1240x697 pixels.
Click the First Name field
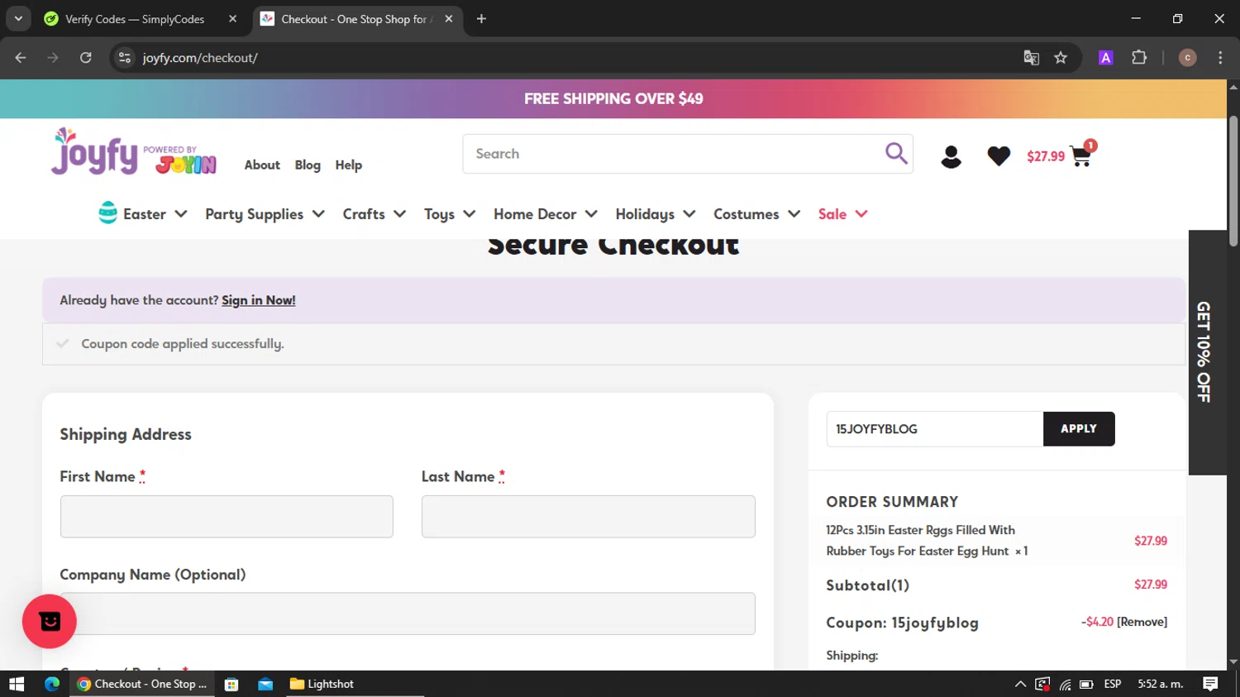[x=227, y=517]
